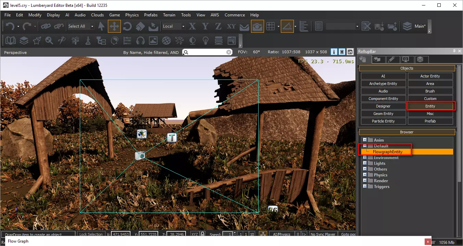Open the Terrain menu
The width and height of the screenshot is (463, 246).
(x=169, y=15)
